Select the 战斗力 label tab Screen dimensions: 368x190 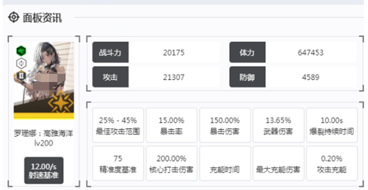(110, 53)
